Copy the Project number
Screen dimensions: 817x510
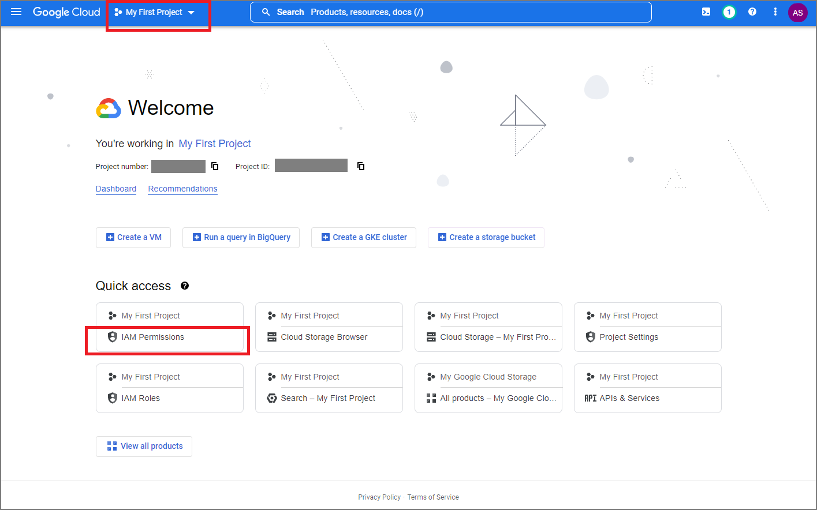click(x=215, y=166)
